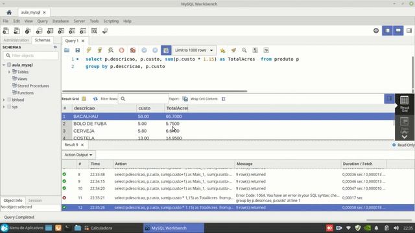Viewport: 415px width, 233px height.
Task: Open SQL script file in main toolbar
Action: click(17, 31)
